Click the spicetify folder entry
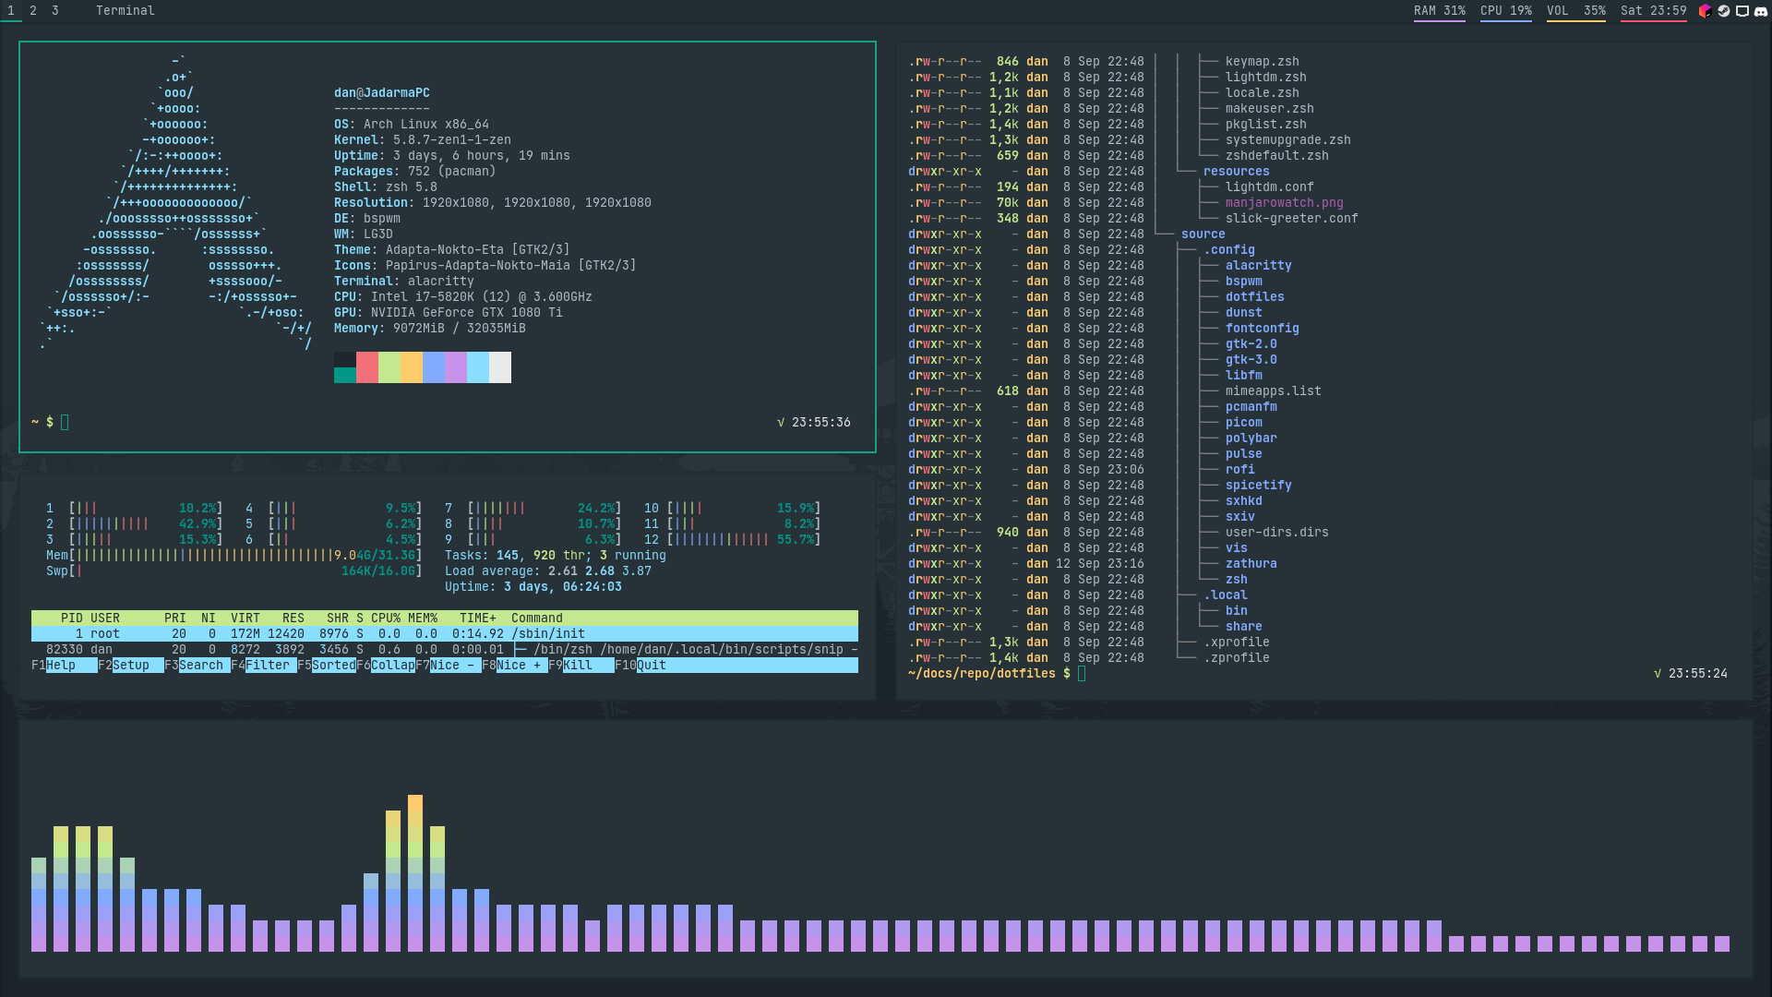This screenshot has height=997, width=1772. [1259, 486]
